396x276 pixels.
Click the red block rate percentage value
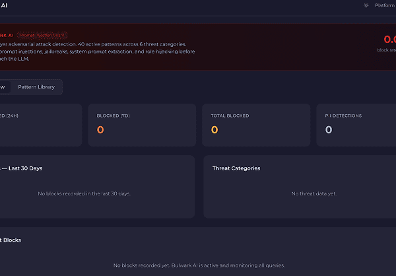(x=389, y=40)
